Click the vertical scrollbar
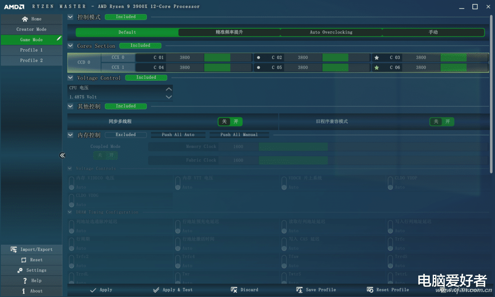Screen dimensions: 495x297 pyautogui.click(x=491, y=94)
